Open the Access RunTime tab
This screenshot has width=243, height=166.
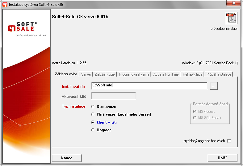[x=166, y=74]
